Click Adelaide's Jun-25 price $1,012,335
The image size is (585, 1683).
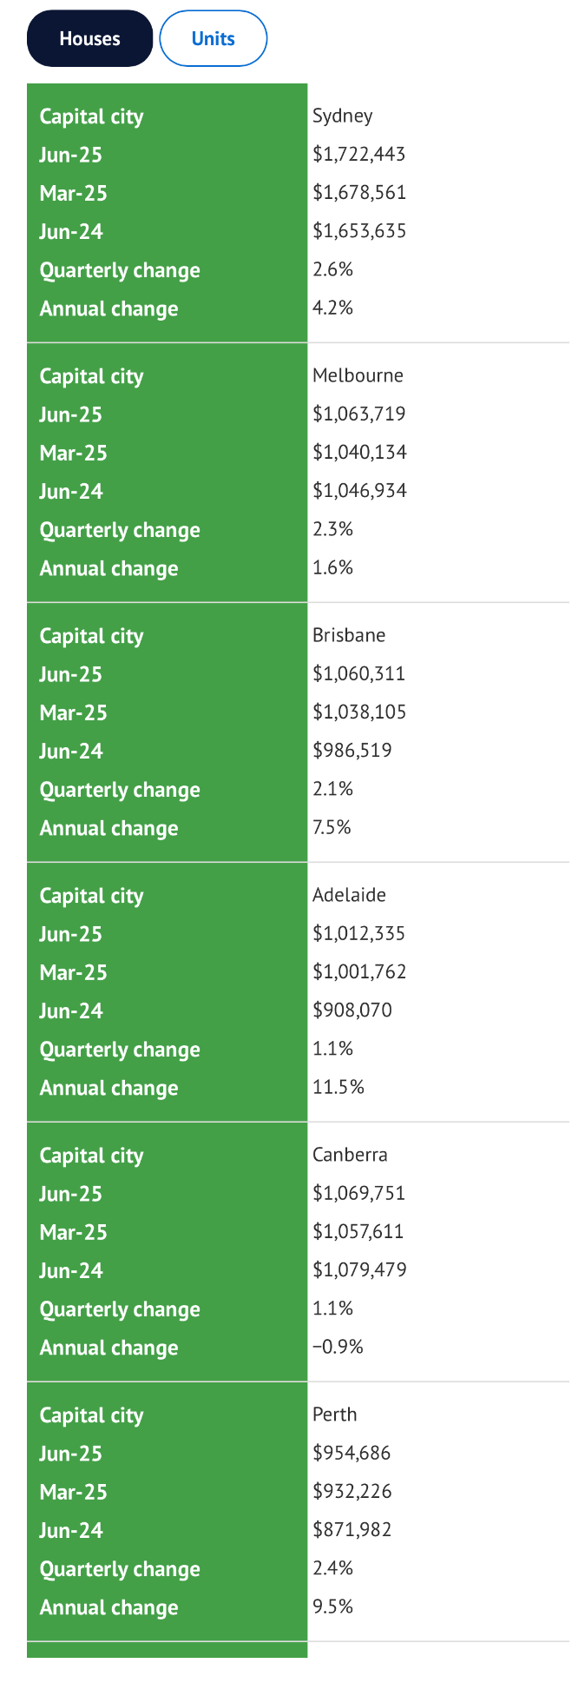(359, 934)
